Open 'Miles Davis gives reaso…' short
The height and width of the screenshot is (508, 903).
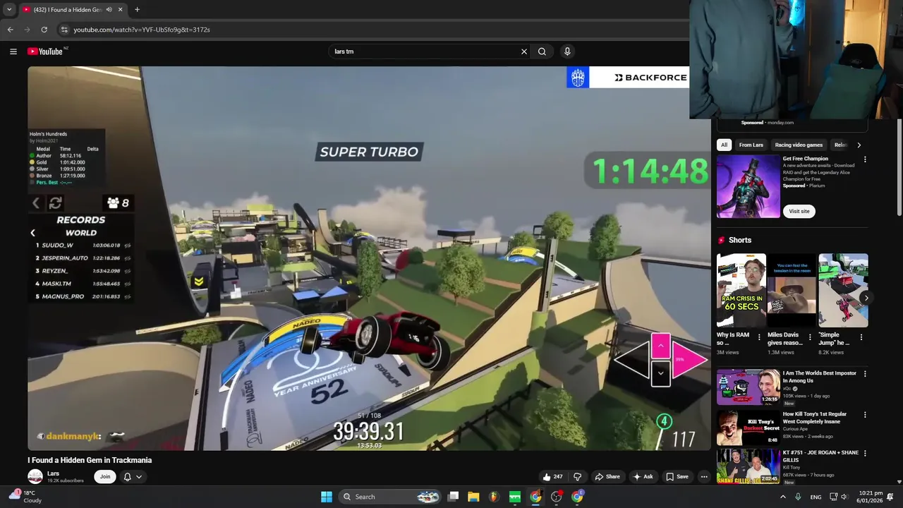(x=792, y=291)
